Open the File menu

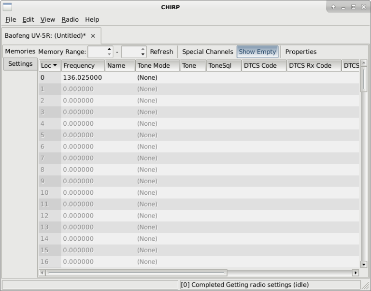tap(11, 19)
